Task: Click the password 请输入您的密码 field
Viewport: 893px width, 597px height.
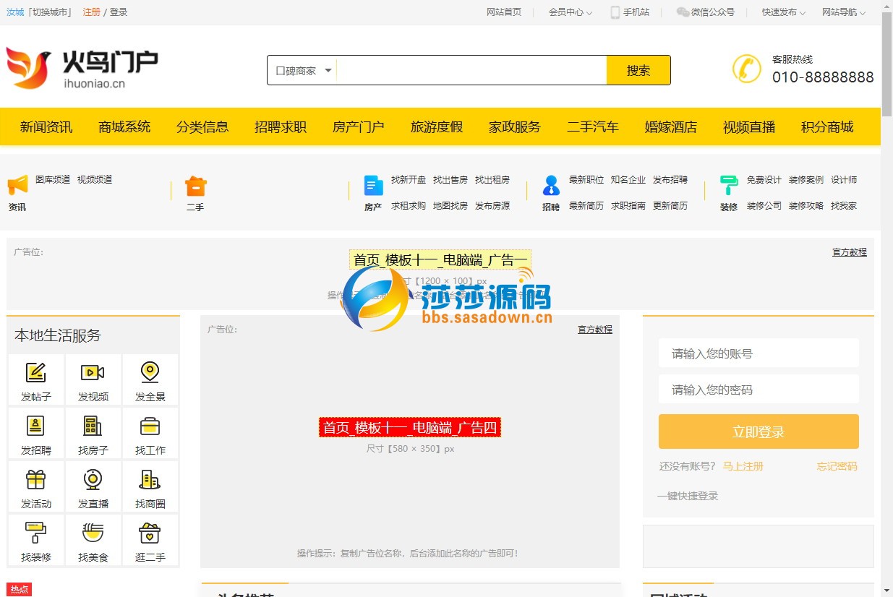Action: (x=759, y=390)
